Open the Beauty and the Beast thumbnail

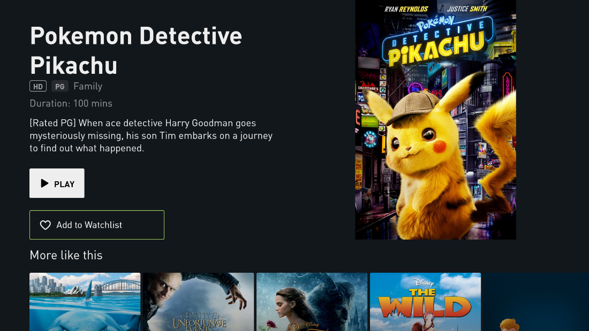click(x=312, y=302)
